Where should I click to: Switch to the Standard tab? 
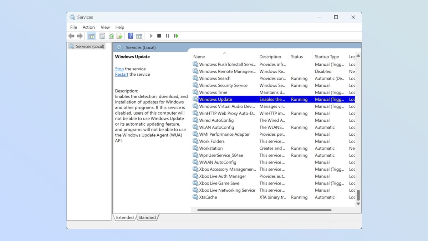pyautogui.click(x=147, y=217)
